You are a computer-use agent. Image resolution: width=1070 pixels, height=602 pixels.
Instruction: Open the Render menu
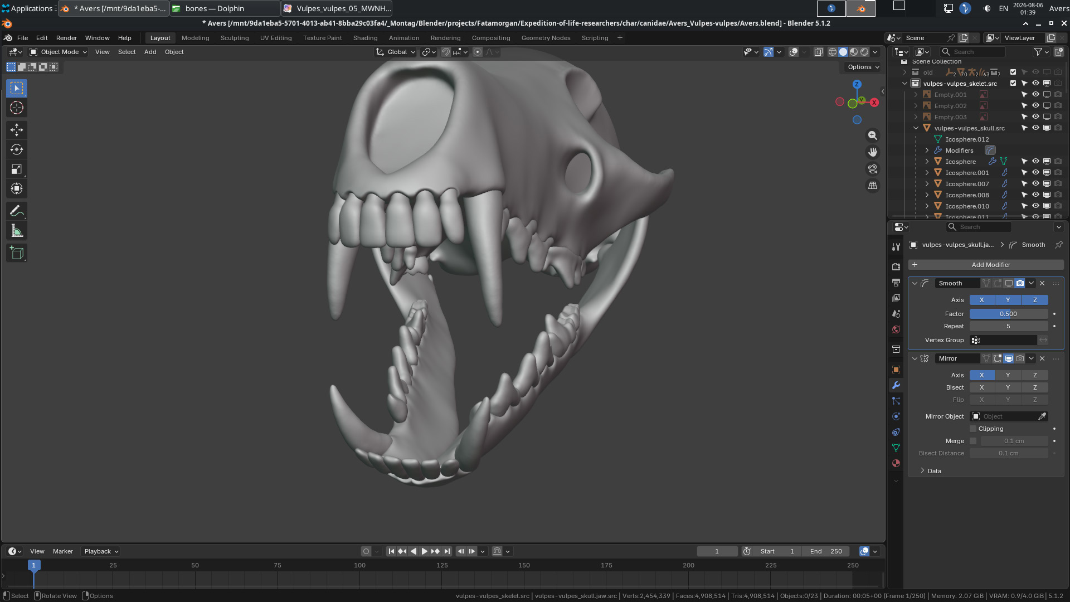pos(66,38)
